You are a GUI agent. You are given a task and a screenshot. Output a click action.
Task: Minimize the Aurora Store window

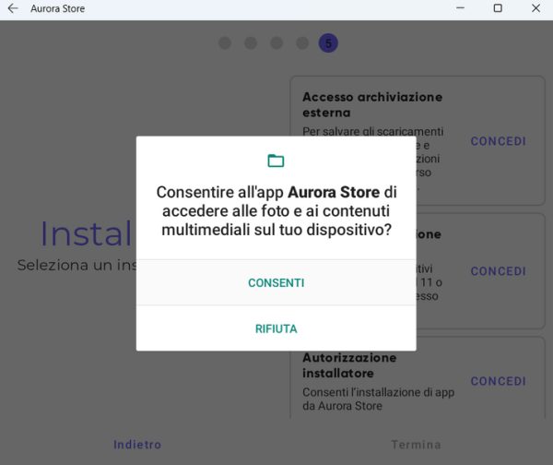460,8
